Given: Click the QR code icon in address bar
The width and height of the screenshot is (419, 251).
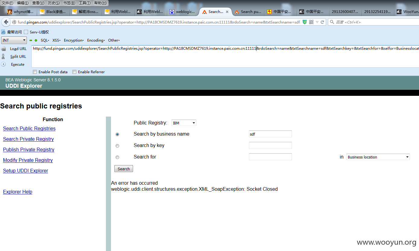Looking at the screenshot, I should 311,22.
